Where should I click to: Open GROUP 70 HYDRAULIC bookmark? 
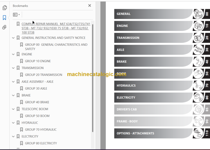41,129
